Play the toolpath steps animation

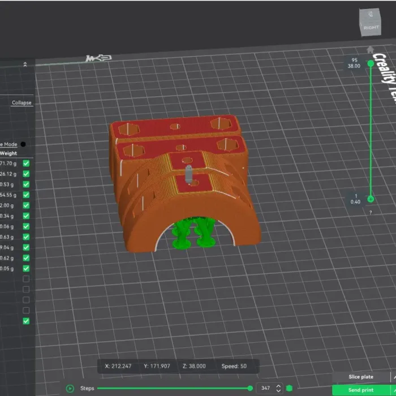coord(70,389)
